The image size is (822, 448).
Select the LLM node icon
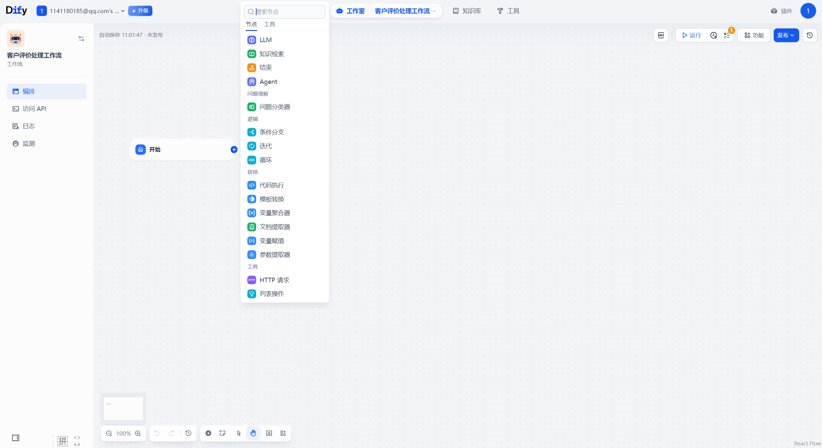(x=252, y=40)
